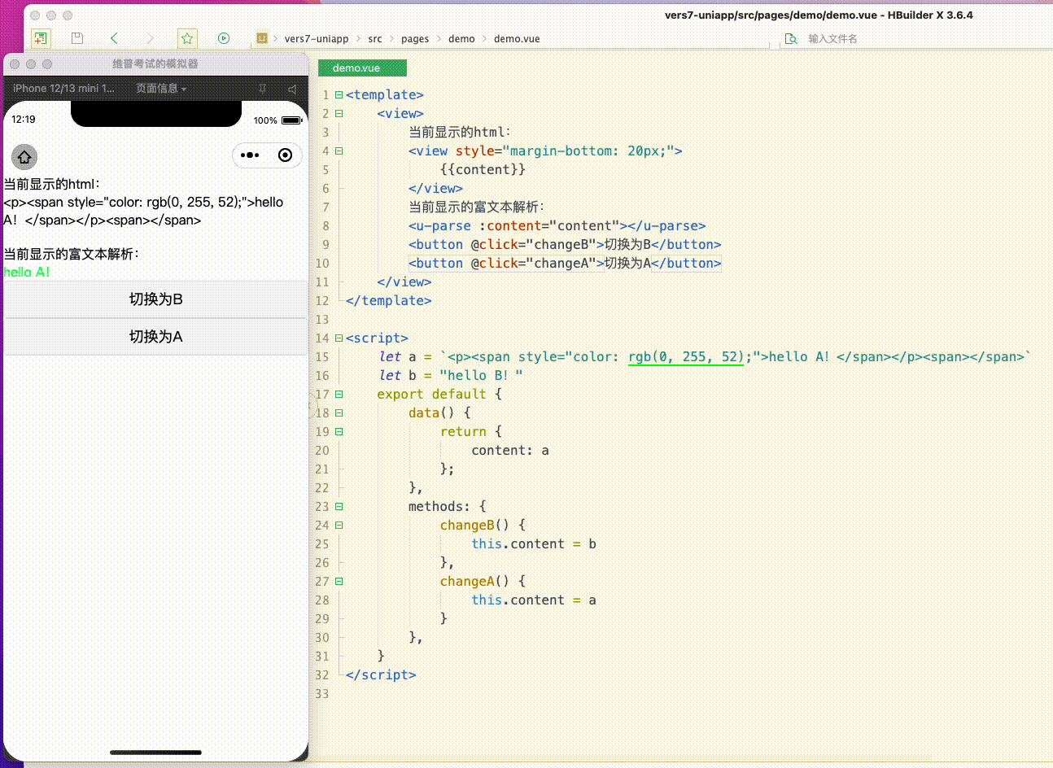Image resolution: width=1053 pixels, height=768 pixels.
Task: Select the demo.vue editor tab
Action: [x=361, y=68]
